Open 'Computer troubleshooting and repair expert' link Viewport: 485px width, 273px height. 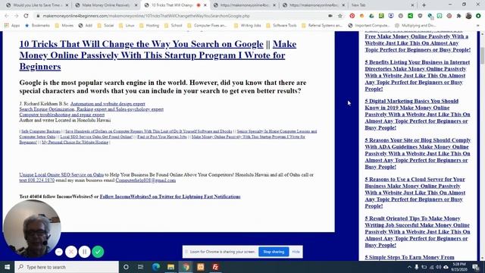coord(62,115)
